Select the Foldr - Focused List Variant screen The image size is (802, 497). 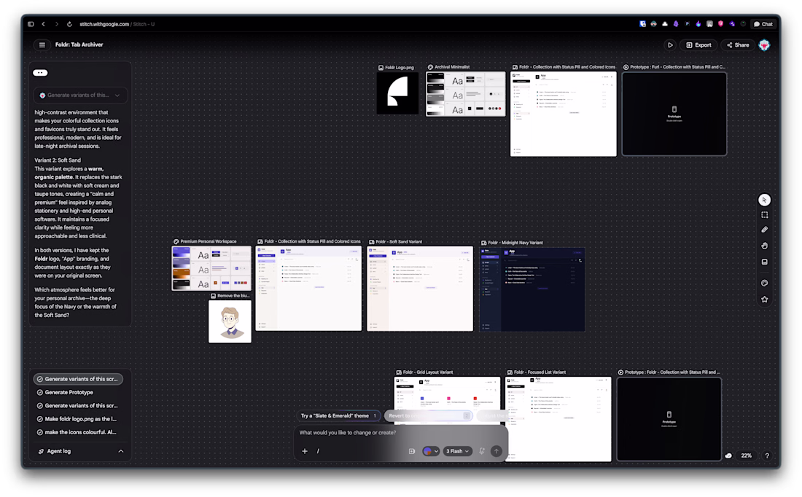click(558, 419)
